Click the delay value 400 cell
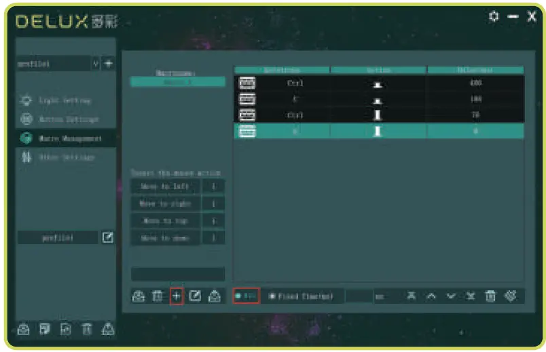 click(x=475, y=83)
